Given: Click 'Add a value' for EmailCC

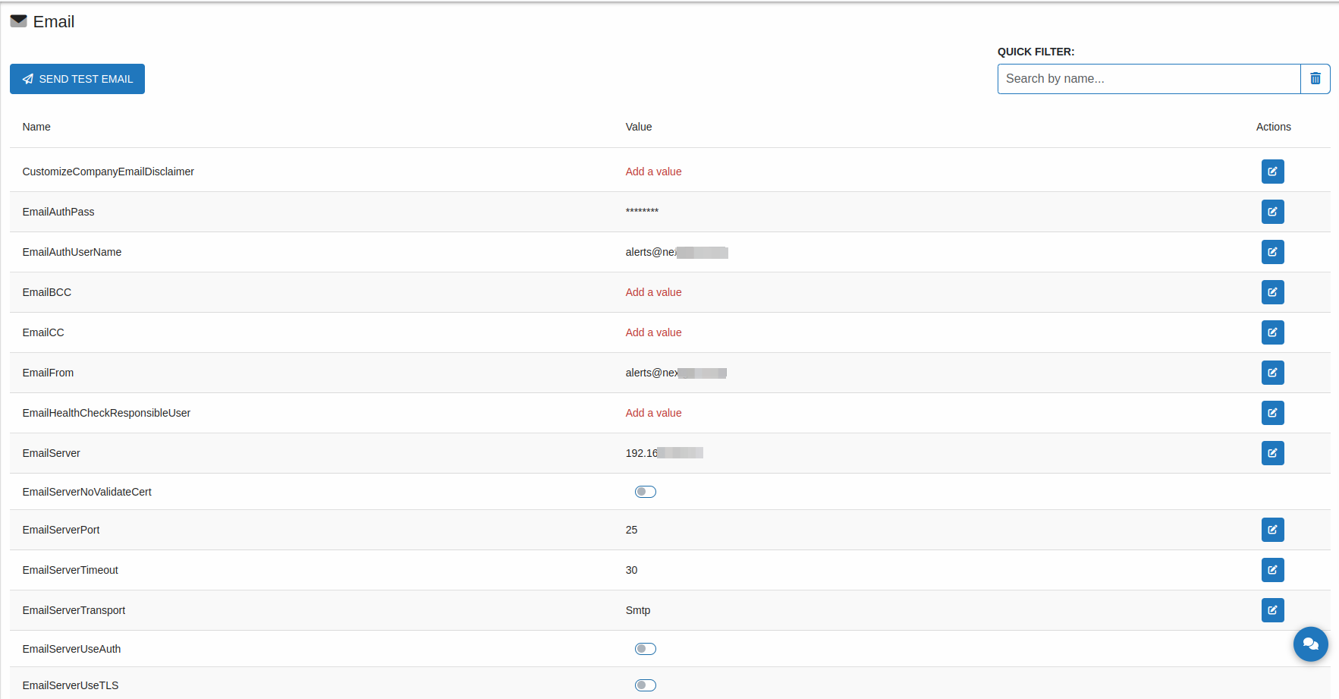Looking at the screenshot, I should 653,332.
